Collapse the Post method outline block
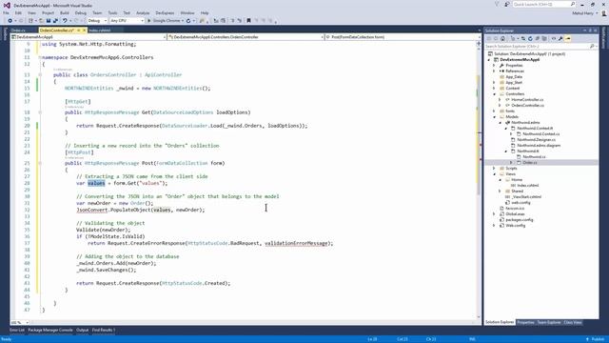The image size is (609, 343). pos(40,163)
